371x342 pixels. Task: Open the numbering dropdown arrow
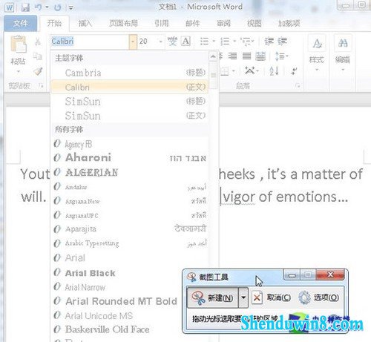[x=234, y=42]
